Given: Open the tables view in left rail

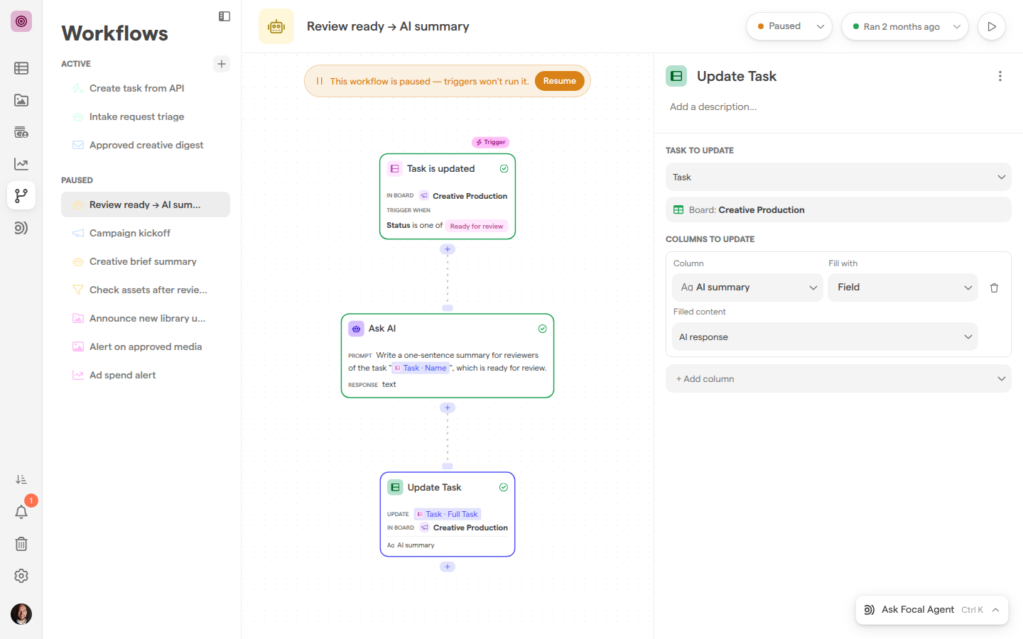Looking at the screenshot, I should click(21, 68).
